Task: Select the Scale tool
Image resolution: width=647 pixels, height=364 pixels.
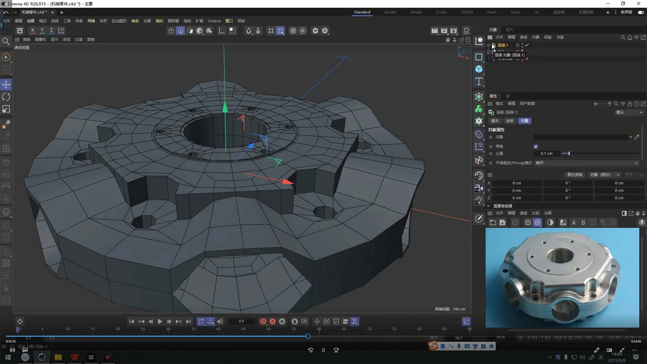Action: [6, 109]
